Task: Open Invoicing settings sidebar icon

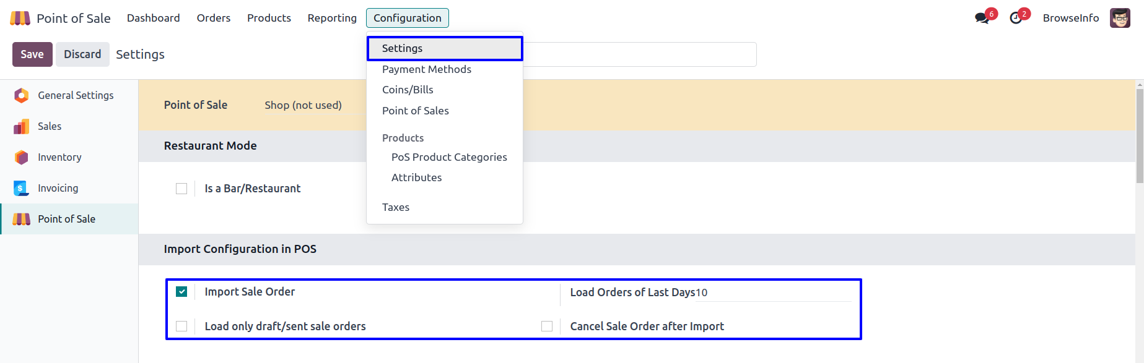Action: tap(21, 188)
